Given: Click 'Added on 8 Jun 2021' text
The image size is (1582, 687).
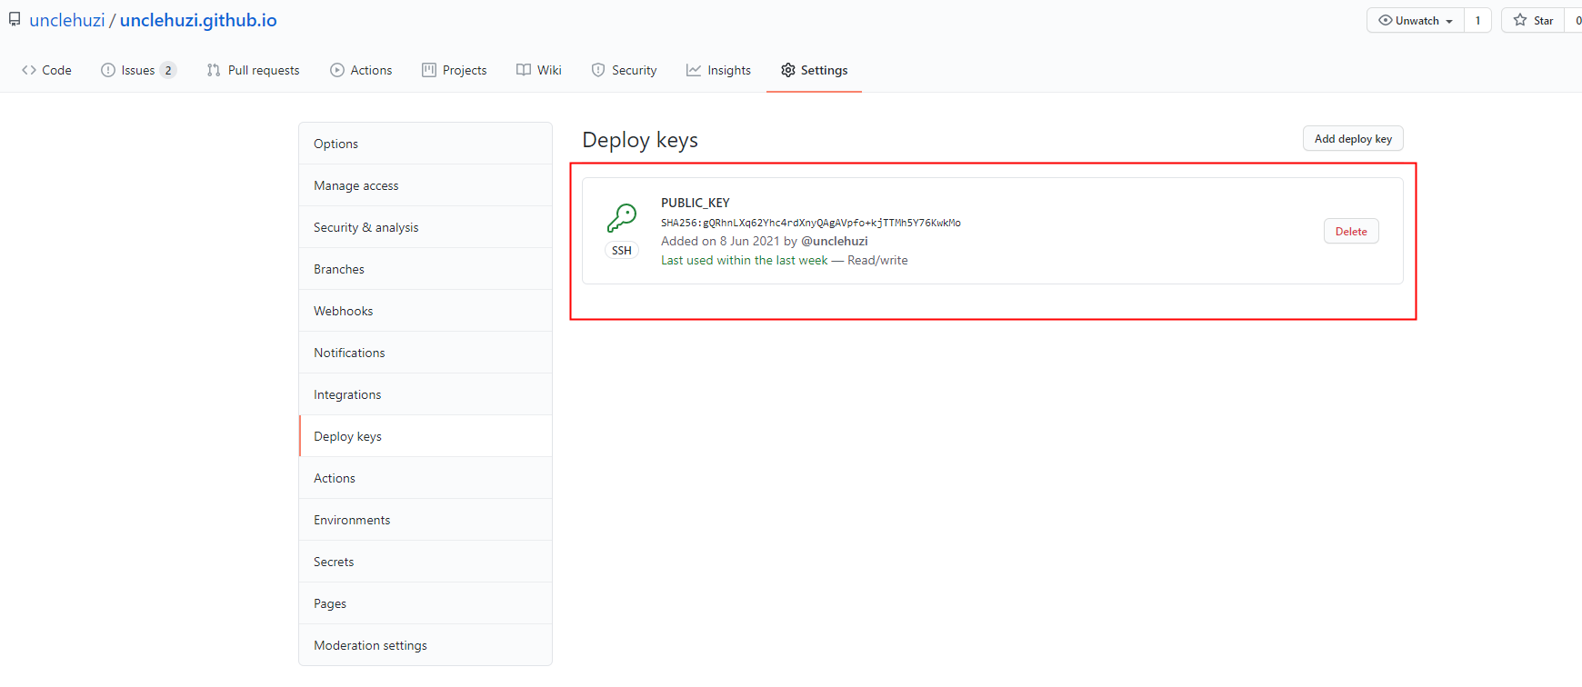Looking at the screenshot, I should (720, 241).
